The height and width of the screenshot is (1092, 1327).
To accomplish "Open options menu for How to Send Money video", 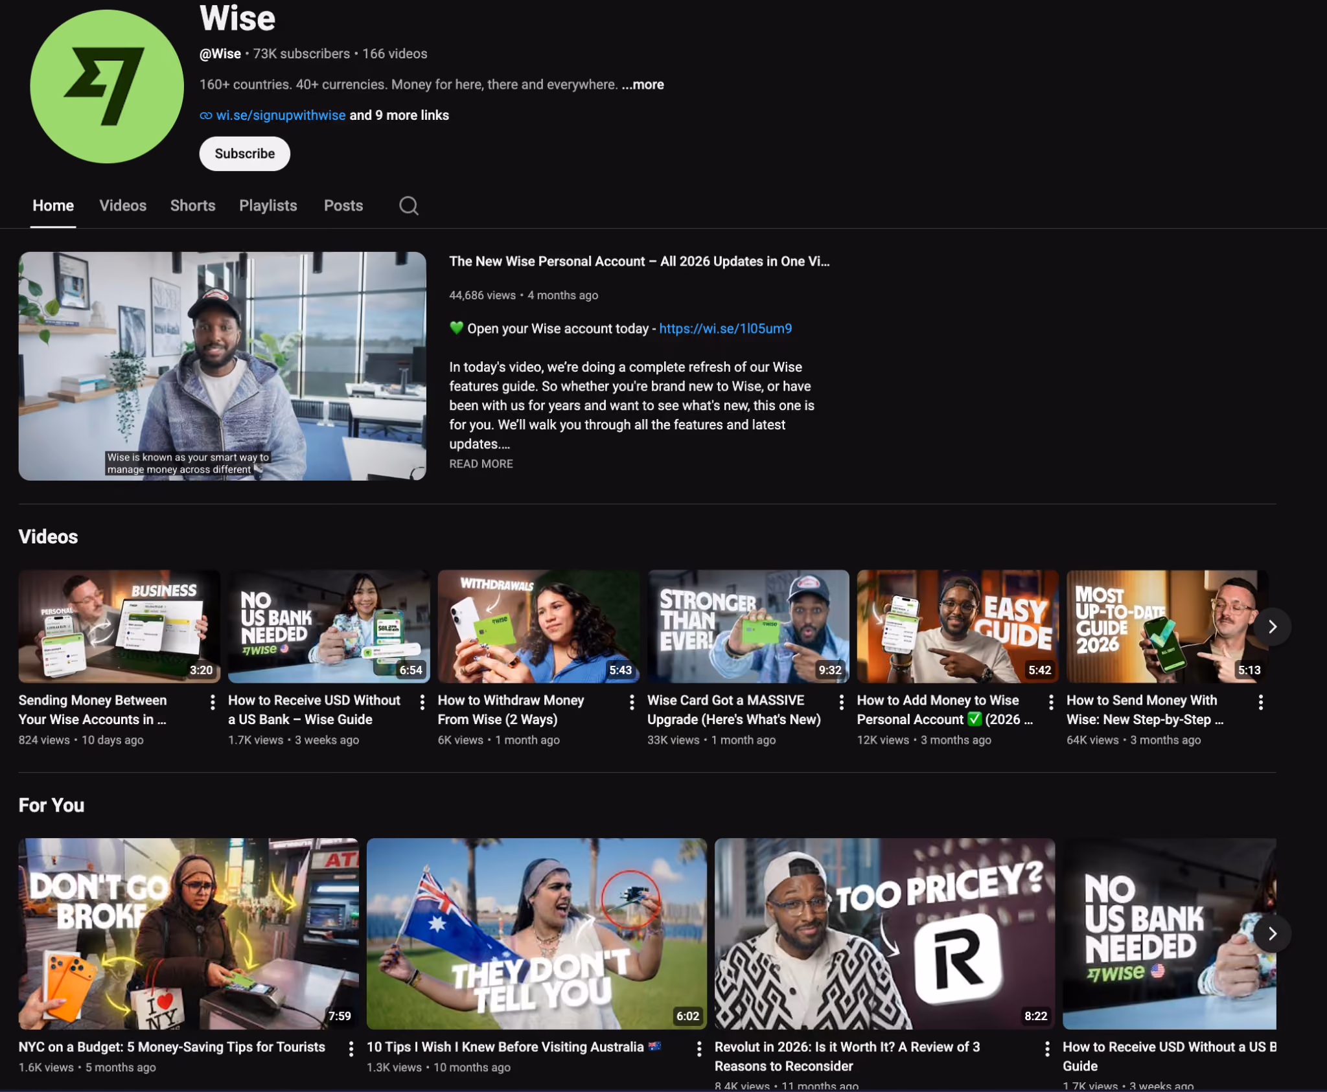I will tap(1261, 702).
